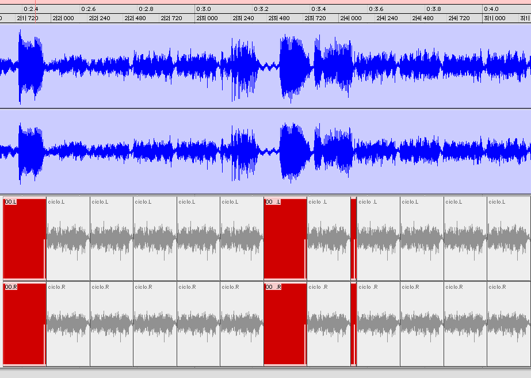The image size is (531, 378).
Task: Click bar position 3|1|000 on the bars ruler
Action: click(x=494, y=18)
